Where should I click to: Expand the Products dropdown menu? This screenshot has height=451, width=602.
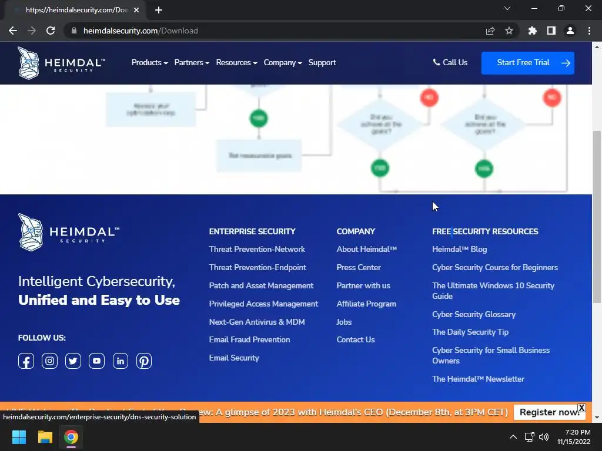click(x=149, y=62)
